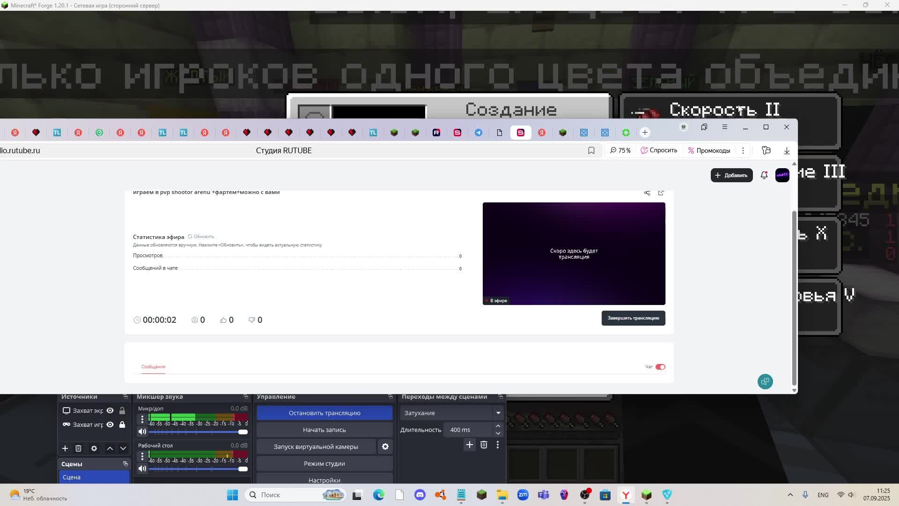Click the notifications bell icon in RUTUBE
This screenshot has height=506, width=899.
coord(764,175)
